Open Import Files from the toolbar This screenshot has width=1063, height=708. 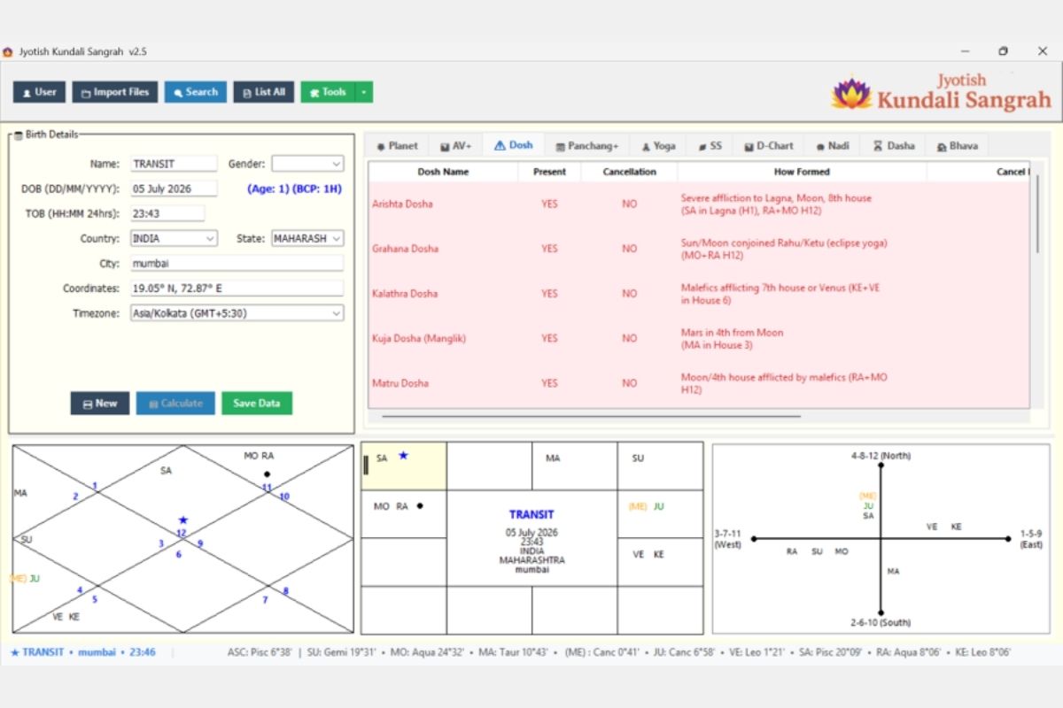(115, 92)
